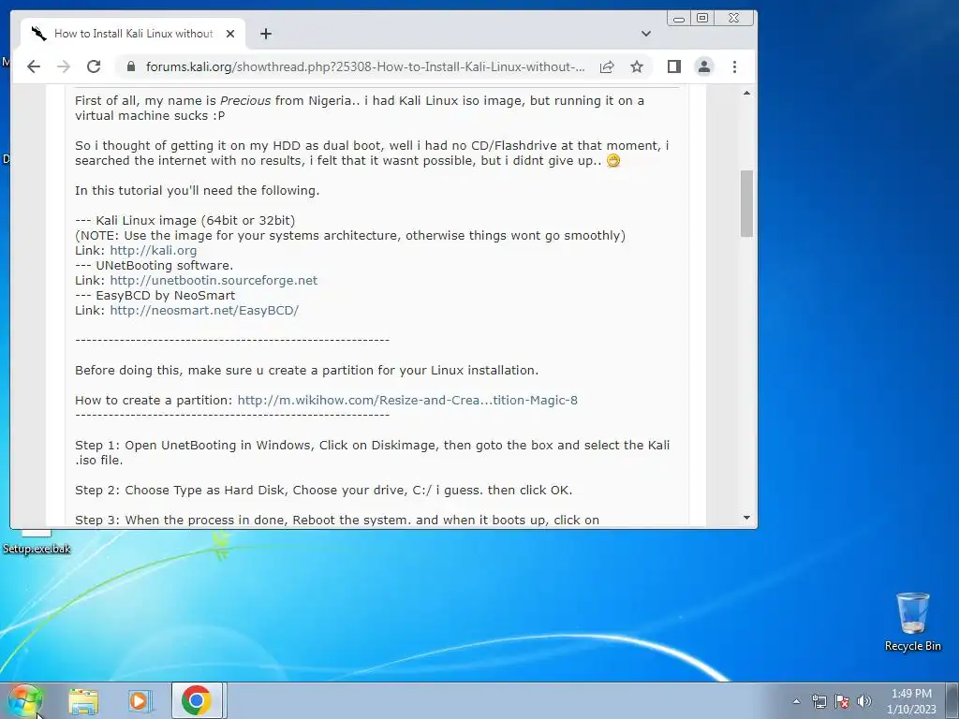Open the network tray icon
This screenshot has width=959, height=719.
(819, 701)
